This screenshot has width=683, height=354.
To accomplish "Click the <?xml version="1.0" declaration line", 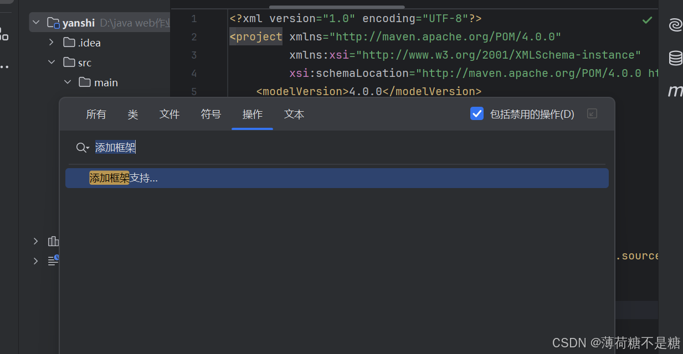I will point(356,19).
